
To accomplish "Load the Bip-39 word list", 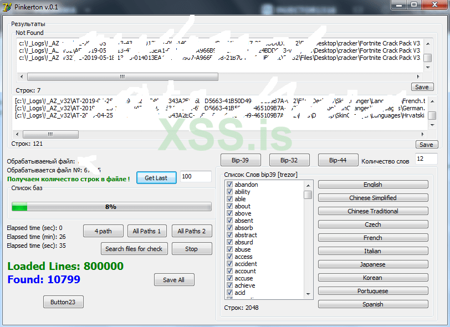I will [x=241, y=160].
